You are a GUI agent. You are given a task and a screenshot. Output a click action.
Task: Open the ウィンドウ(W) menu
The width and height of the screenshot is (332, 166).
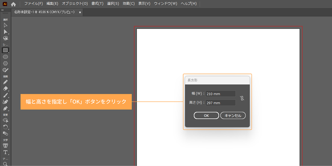(x=166, y=4)
